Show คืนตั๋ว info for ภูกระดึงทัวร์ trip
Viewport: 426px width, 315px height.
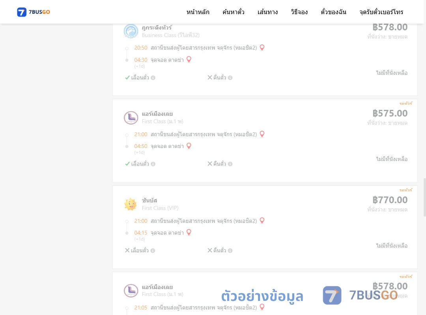coord(230,78)
